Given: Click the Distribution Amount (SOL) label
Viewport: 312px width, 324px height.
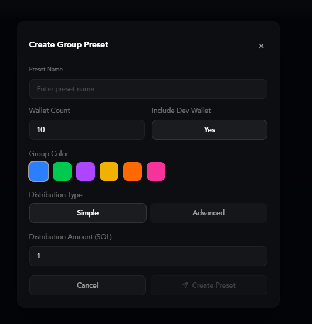Looking at the screenshot, I should [x=70, y=237].
